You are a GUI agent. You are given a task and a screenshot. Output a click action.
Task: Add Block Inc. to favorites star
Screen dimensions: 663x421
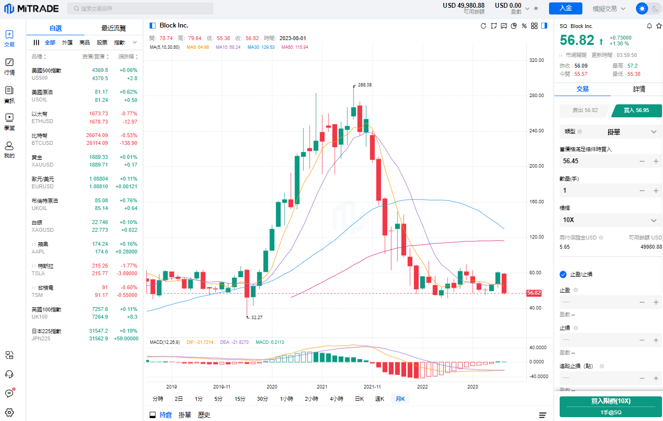point(659,26)
